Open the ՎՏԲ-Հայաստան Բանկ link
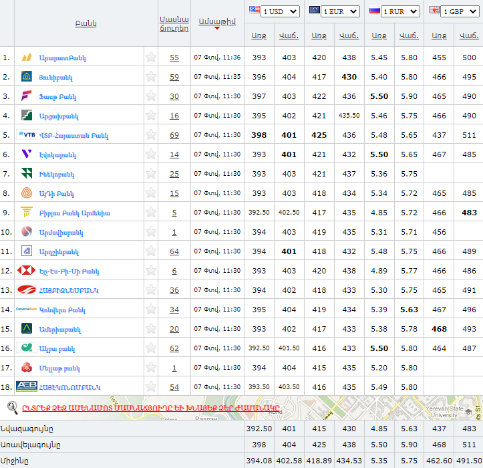 [x=73, y=135]
